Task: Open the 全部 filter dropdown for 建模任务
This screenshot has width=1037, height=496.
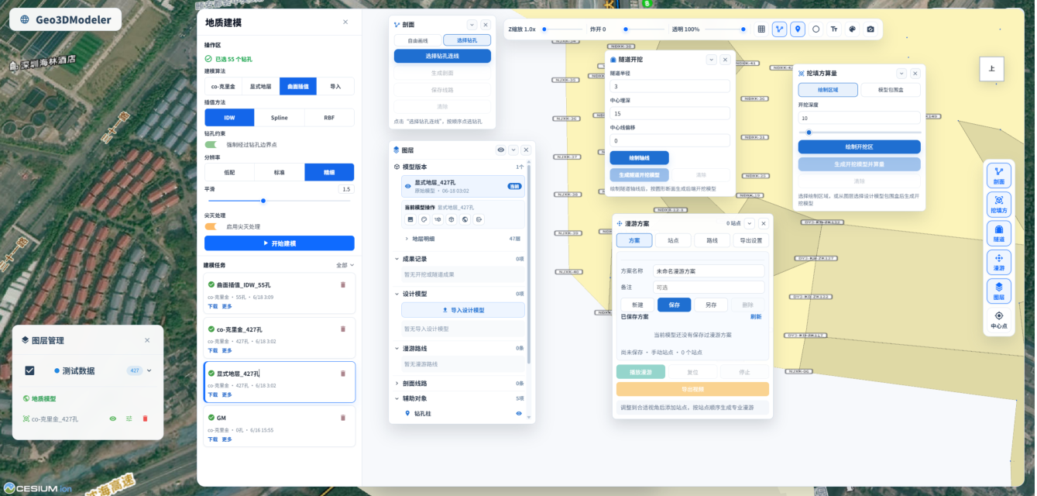Action: click(345, 265)
